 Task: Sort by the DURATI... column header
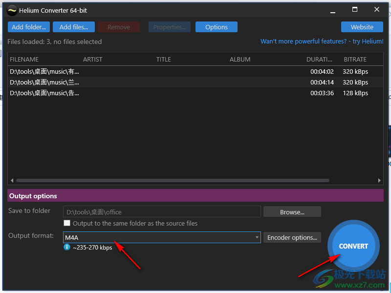click(319, 59)
